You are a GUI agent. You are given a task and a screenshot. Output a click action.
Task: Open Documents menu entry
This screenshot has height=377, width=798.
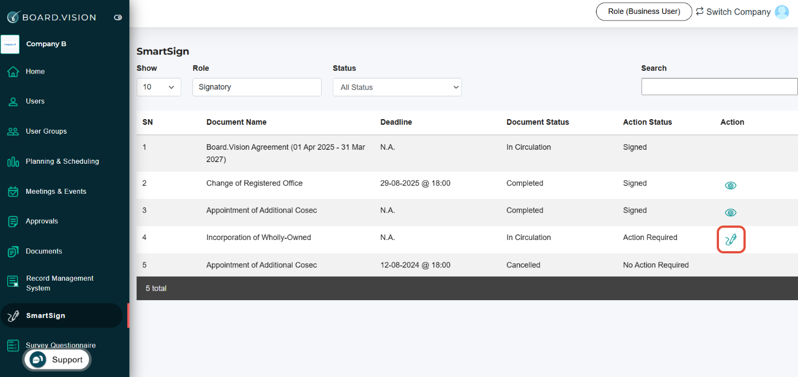pos(44,251)
